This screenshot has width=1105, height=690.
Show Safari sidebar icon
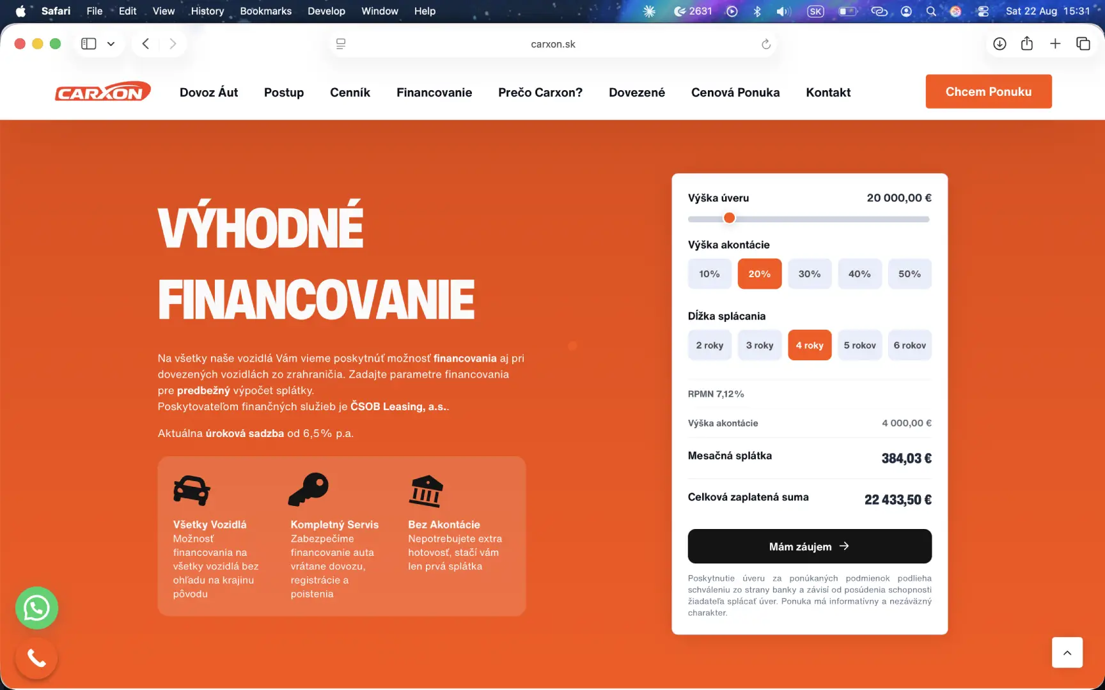pos(89,43)
